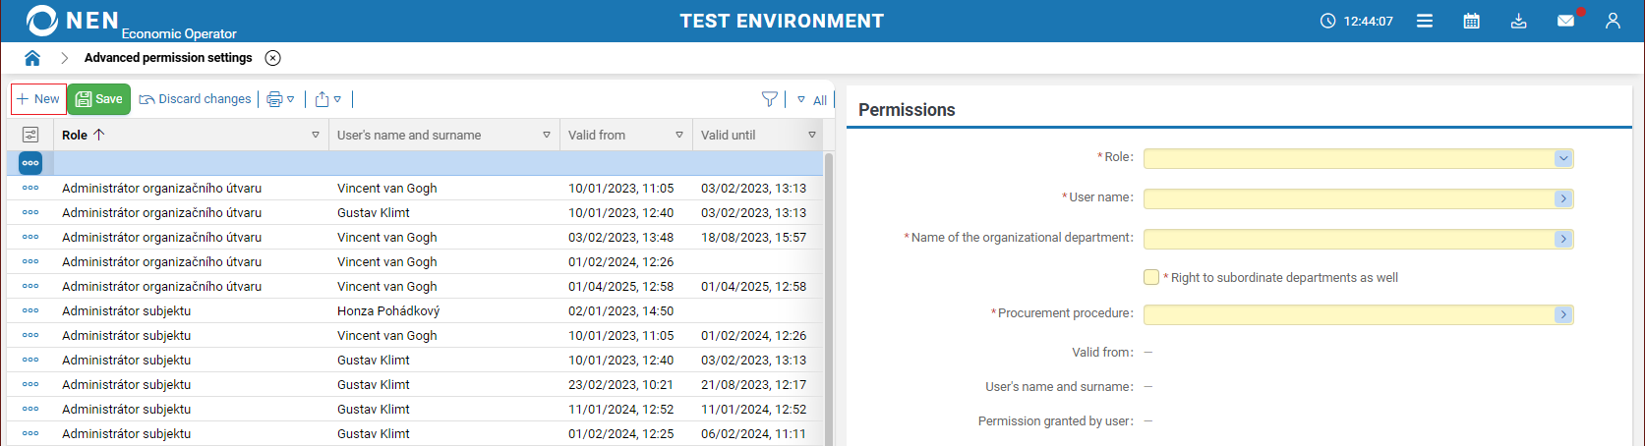This screenshot has width=1645, height=446.
Task: Open the downloads icon in header
Action: [1518, 21]
